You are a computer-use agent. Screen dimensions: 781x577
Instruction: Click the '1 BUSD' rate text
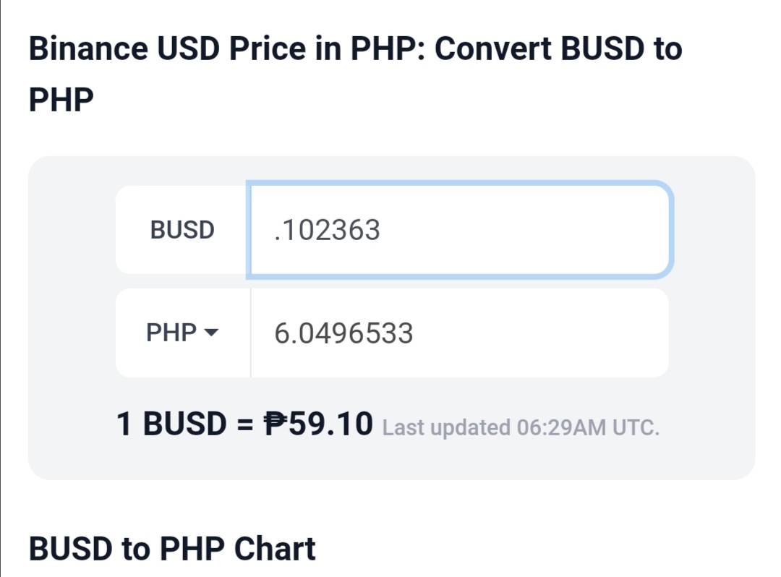click(171, 424)
